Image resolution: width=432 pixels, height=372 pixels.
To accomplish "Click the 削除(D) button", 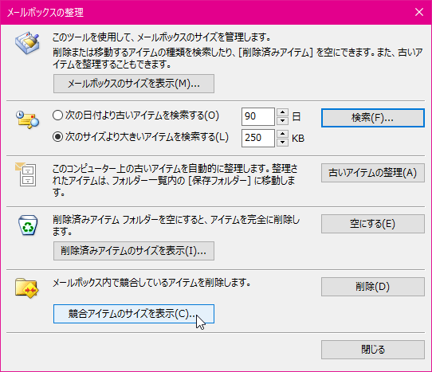I will tap(373, 287).
